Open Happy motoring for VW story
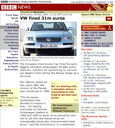 [x=96, y=64]
